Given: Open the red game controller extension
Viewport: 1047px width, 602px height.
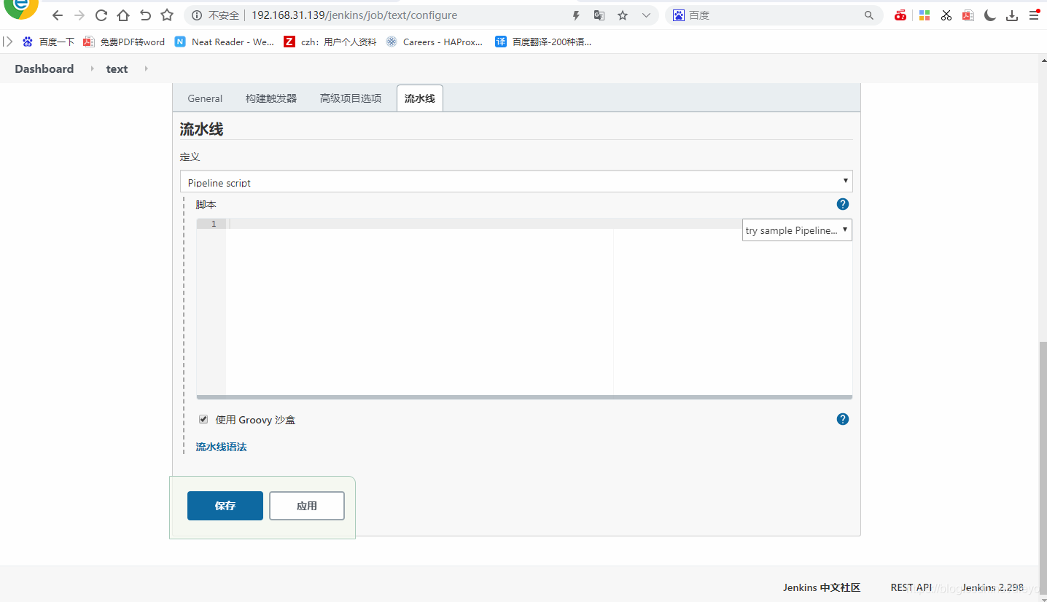Looking at the screenshot, I should pos(901,15).
